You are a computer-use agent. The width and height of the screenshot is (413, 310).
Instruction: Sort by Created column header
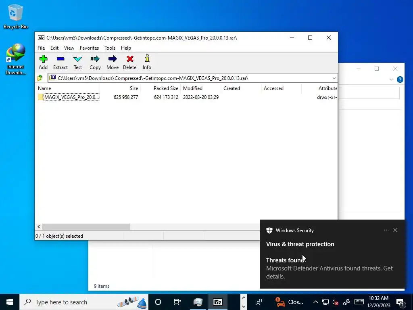click(241, 88)
